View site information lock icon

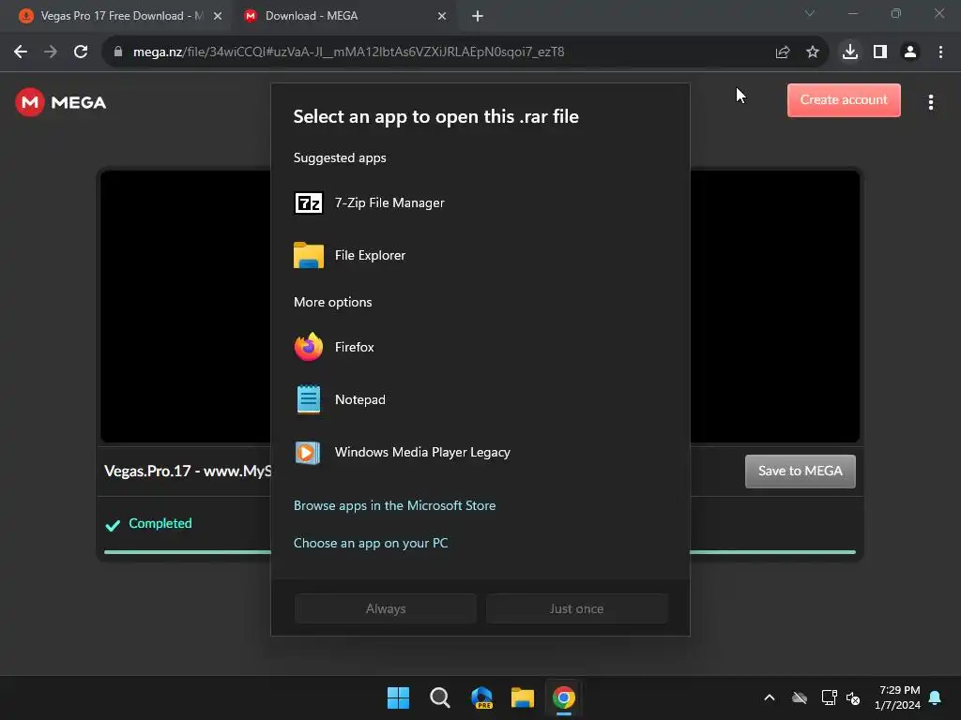coord(117,52)
